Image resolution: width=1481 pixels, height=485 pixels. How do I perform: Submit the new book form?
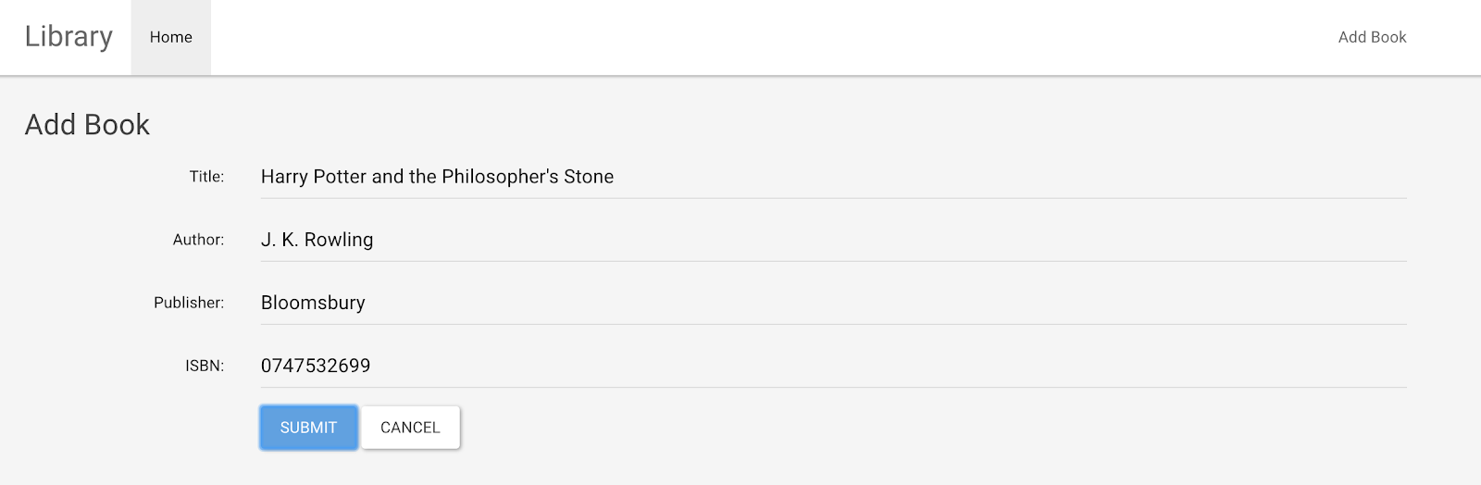(x=308, y=428)
